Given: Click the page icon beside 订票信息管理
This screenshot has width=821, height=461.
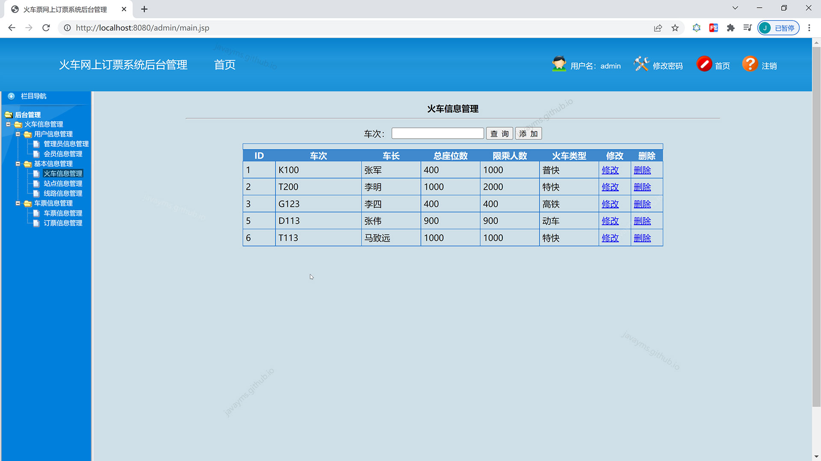Looking at the screenshot, I should 36,223.
